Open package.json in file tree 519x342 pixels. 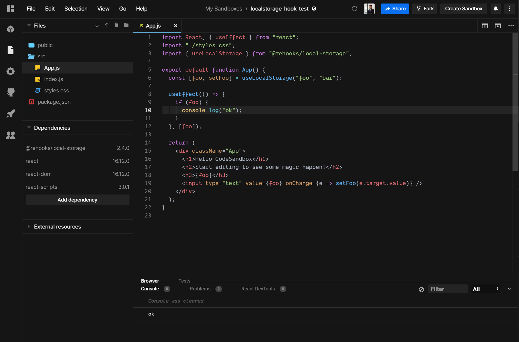78,102
